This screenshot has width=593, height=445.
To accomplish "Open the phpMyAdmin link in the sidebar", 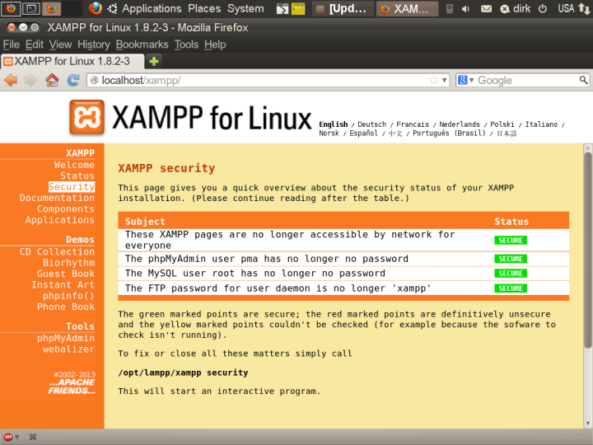I will (66, 338).
